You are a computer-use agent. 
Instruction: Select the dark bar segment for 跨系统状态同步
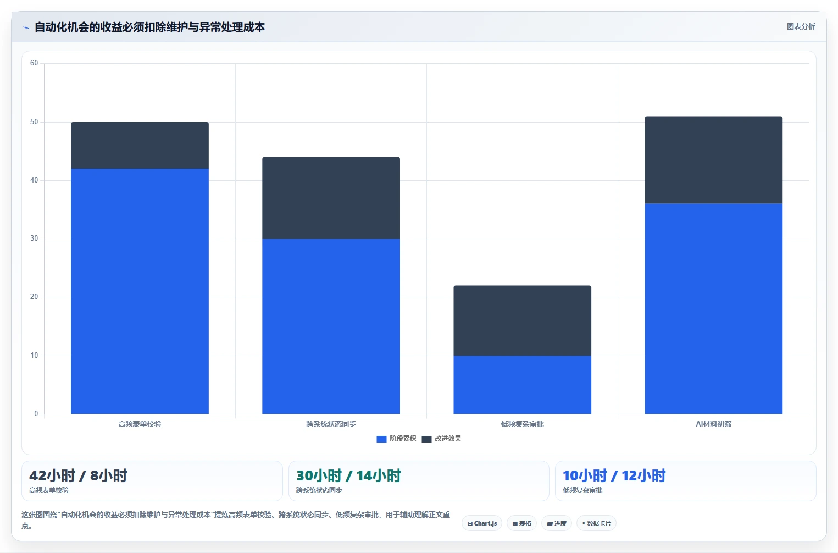click(331, 198)
